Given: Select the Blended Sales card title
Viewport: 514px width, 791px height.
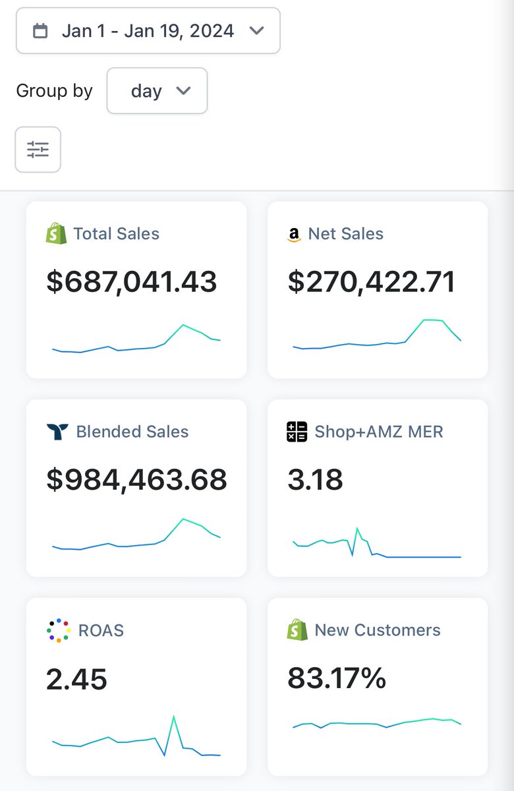Looking at the screenshot, I should (132, 432).
